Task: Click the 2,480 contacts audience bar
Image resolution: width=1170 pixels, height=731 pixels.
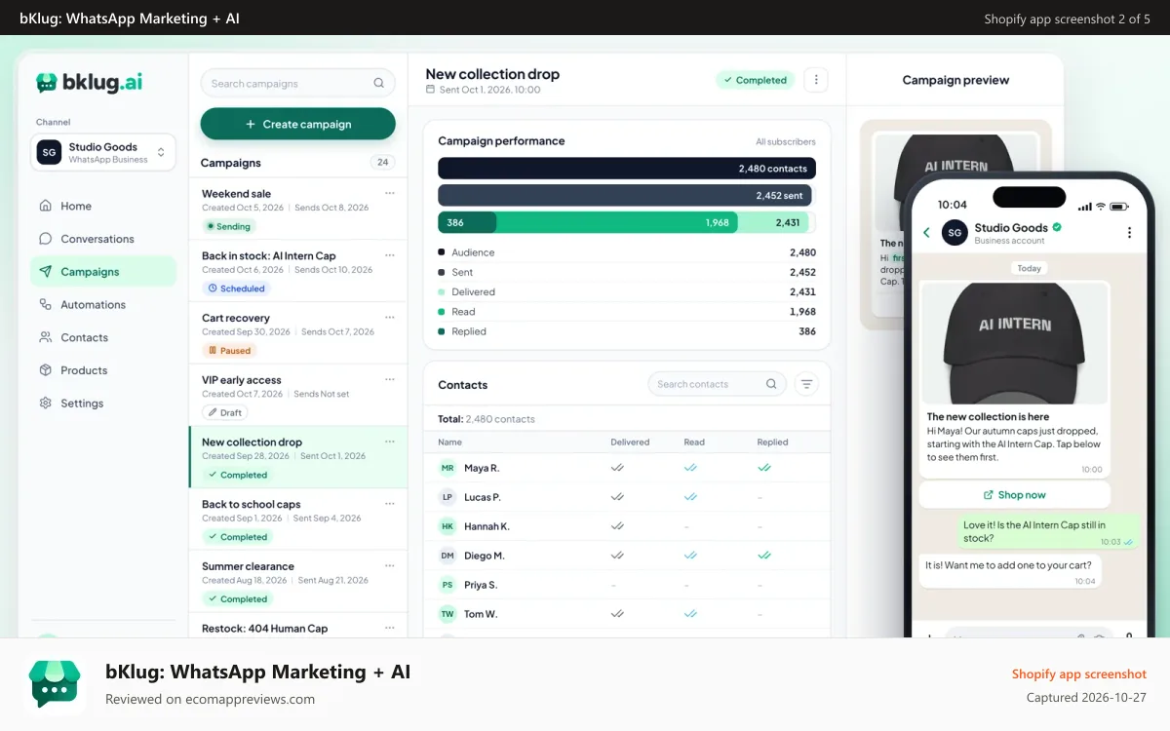Action: (627, 169)
